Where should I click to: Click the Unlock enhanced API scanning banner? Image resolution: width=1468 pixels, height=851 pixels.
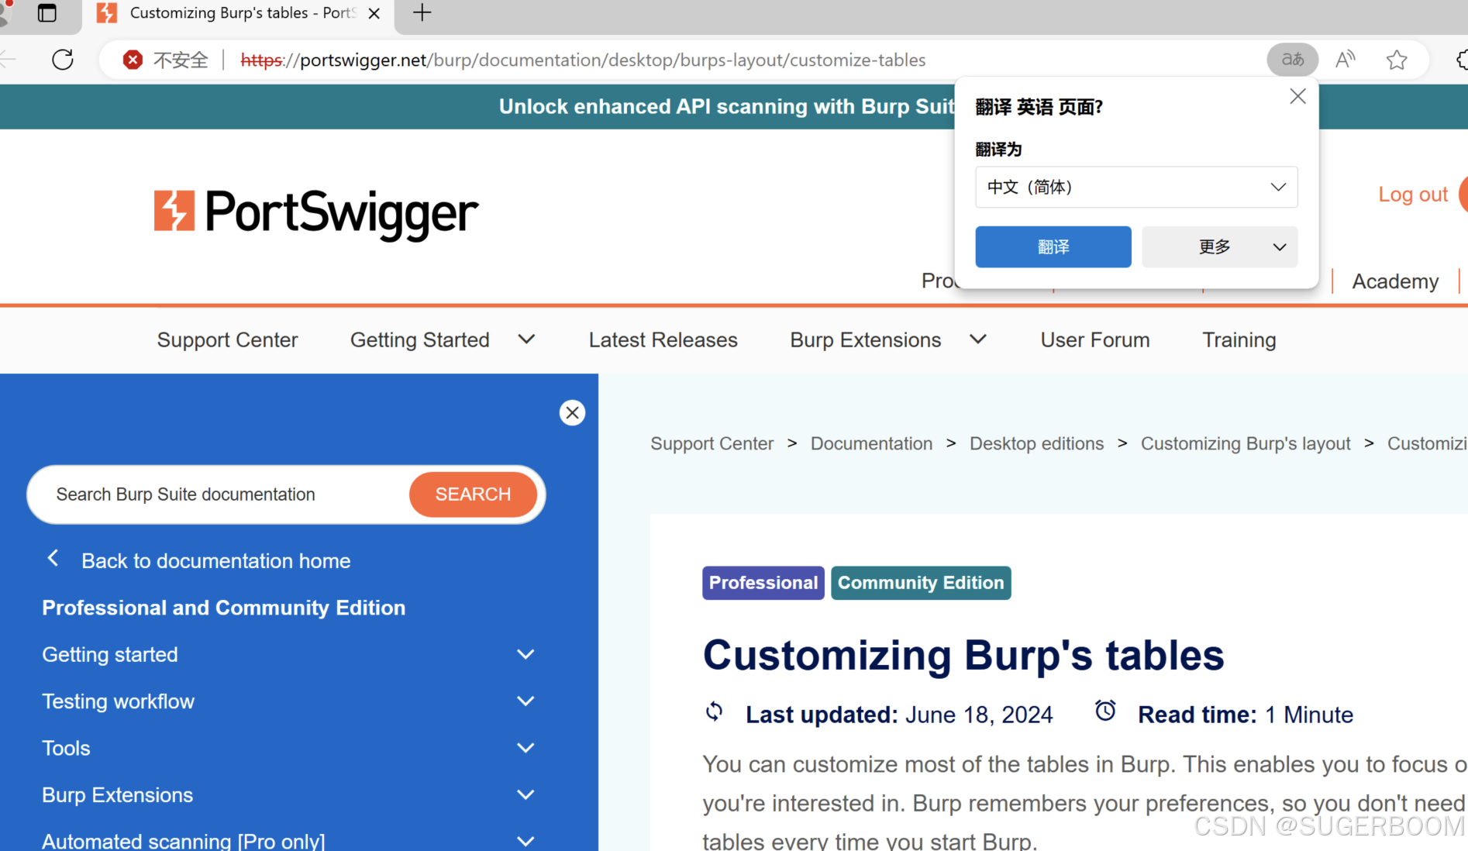pos(727,106)
